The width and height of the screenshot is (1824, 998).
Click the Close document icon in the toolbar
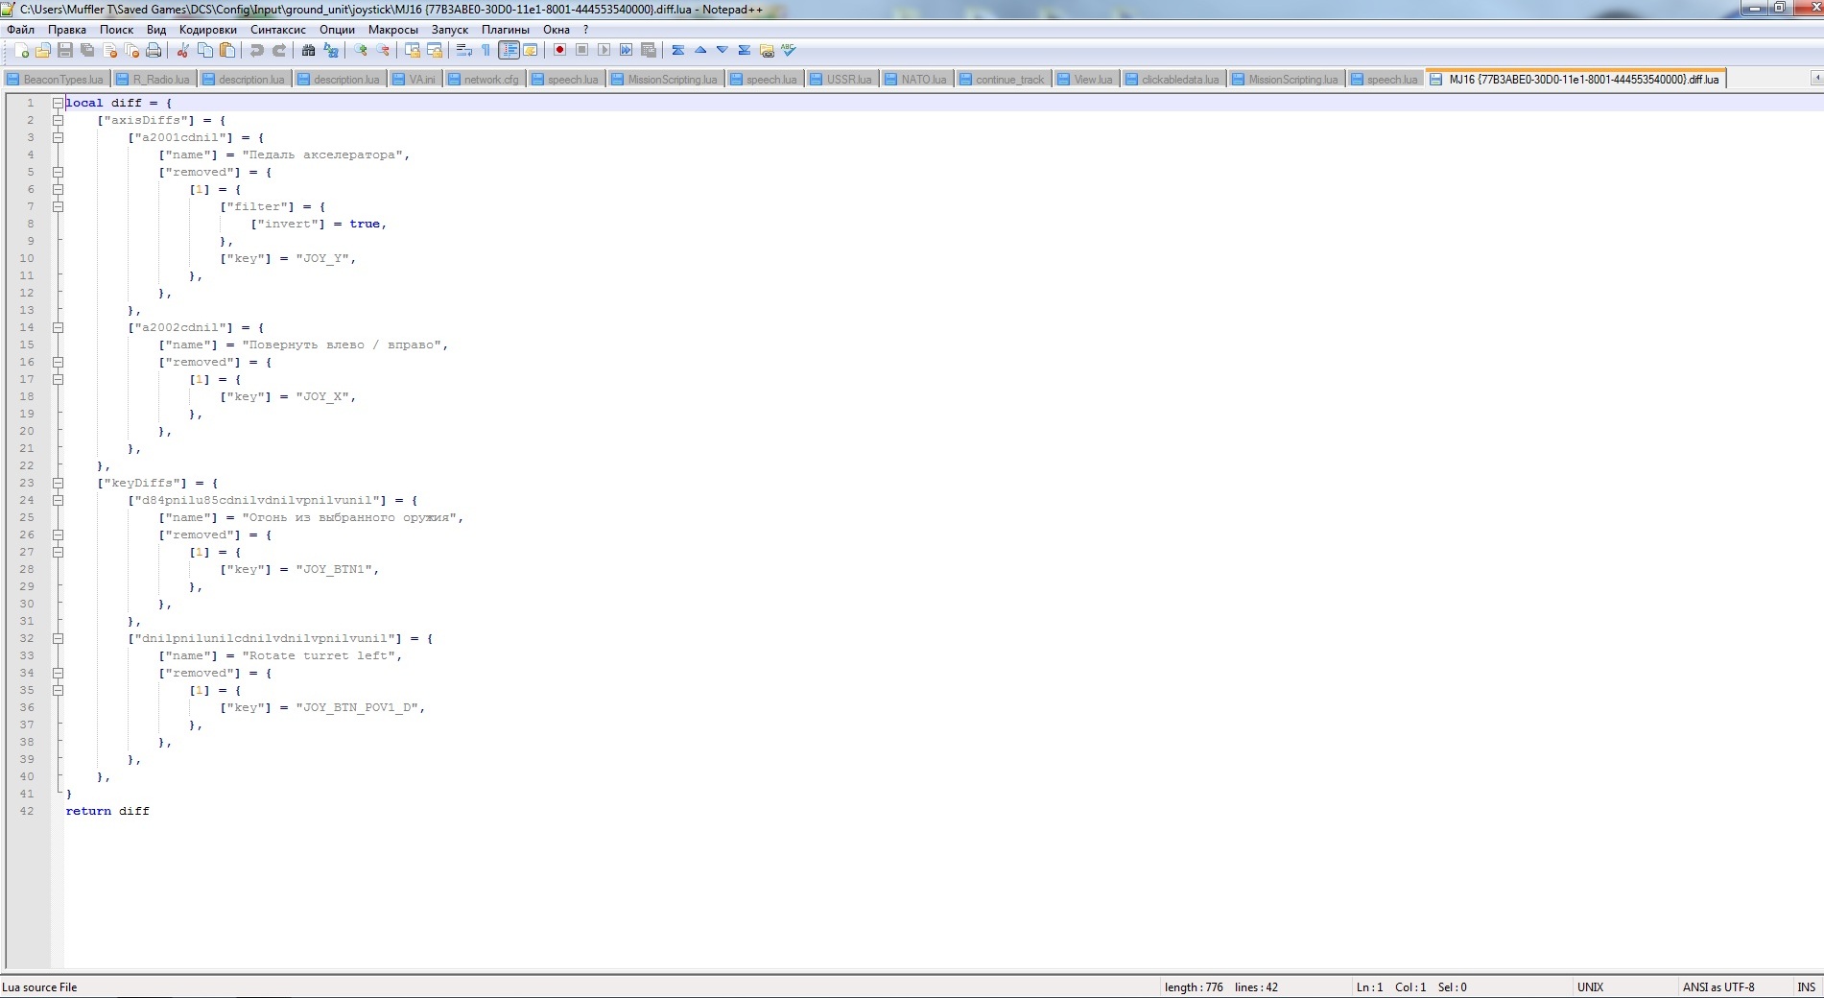click(x=109, y=51)
